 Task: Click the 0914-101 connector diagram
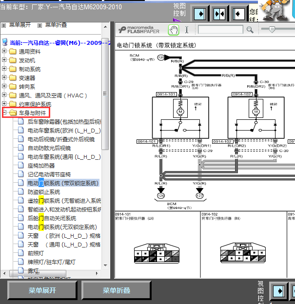coord(157,253)
